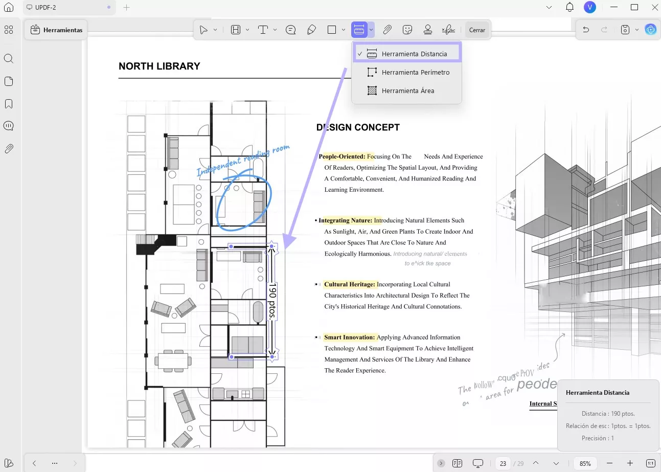Pick the pencil drawing tool

[x=311, y=30]
